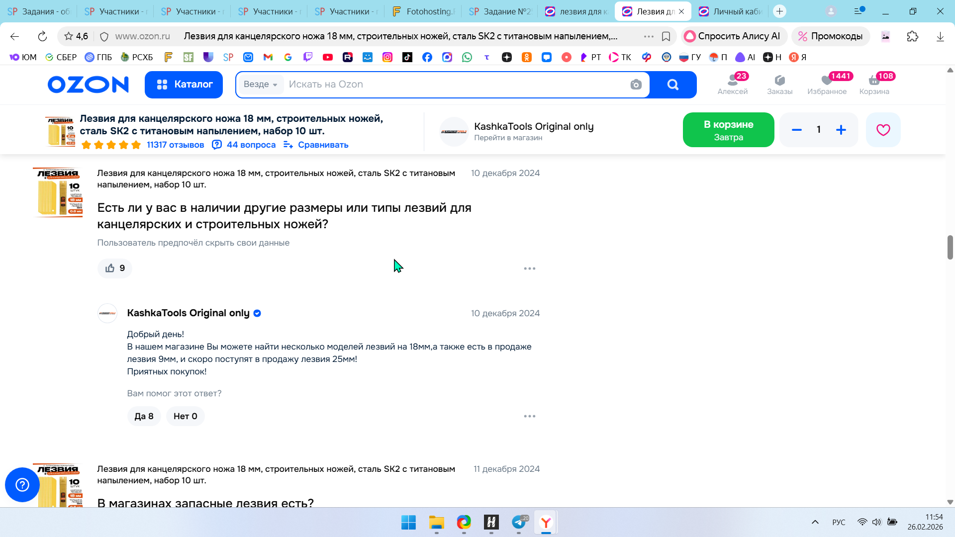Click the camera image search icon
Viewport: 955px width, 537px height.
(636, 85)
